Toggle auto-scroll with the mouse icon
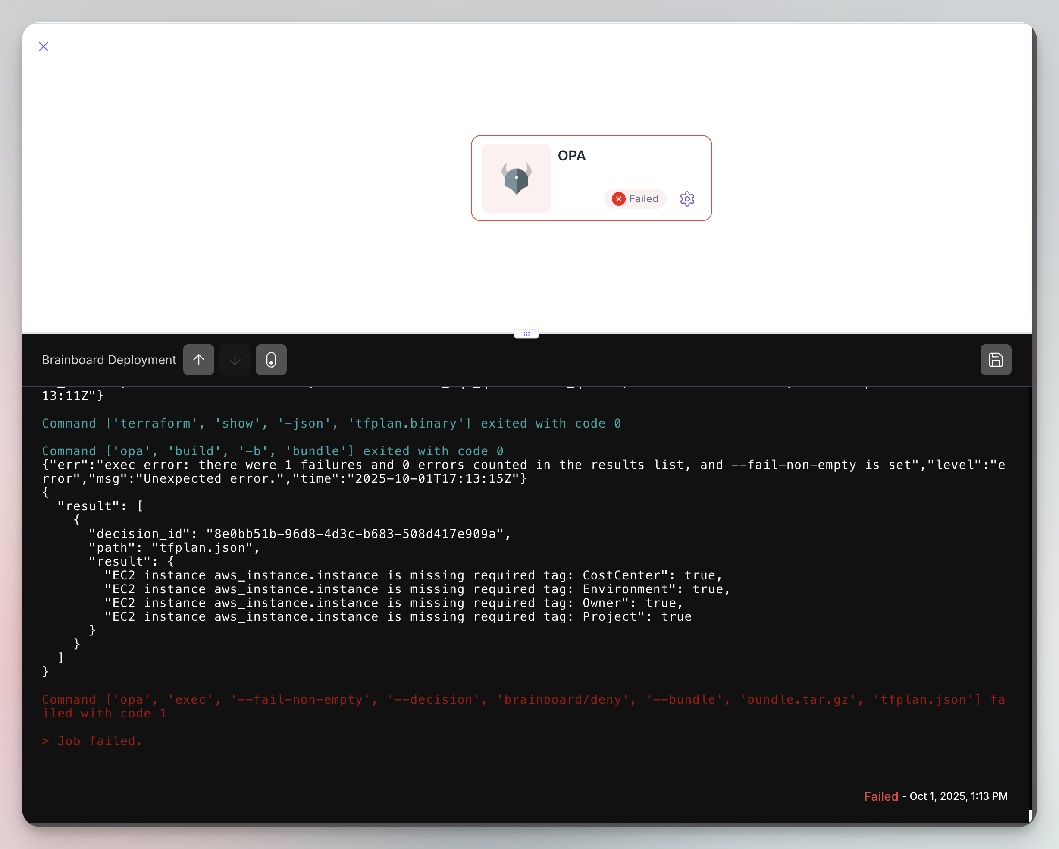 [x=271, y=360]
